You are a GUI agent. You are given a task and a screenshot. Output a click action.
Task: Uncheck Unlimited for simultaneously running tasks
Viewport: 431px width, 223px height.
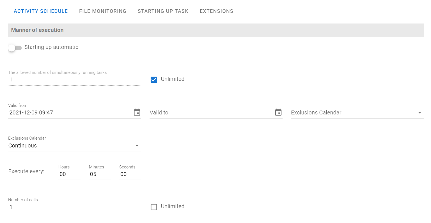click(x=154, y=80)
